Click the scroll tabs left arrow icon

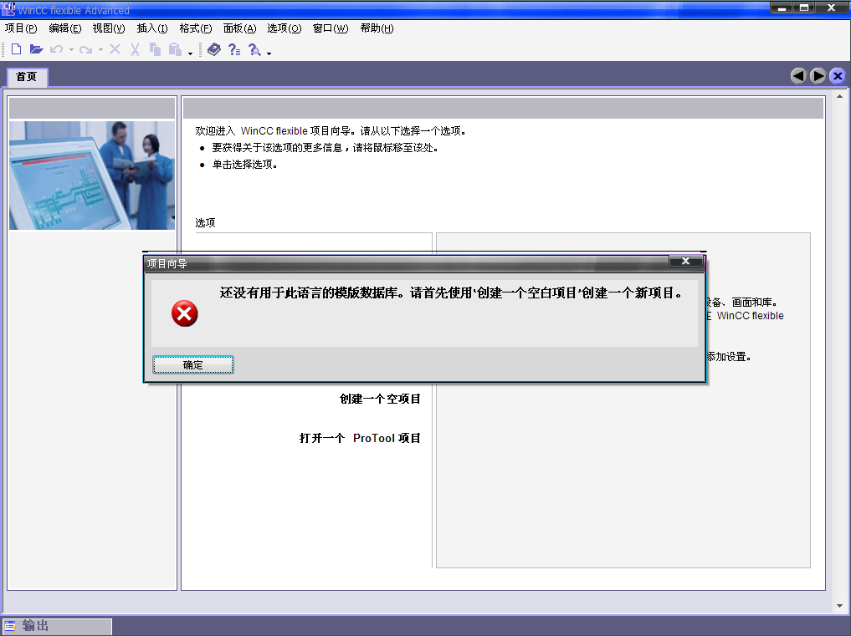point(798,76)
